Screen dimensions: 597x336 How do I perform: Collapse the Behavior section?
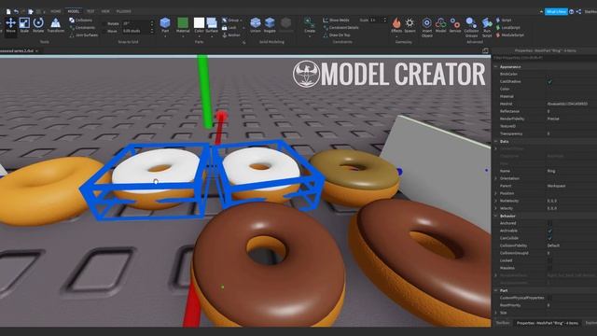[495, 216]
